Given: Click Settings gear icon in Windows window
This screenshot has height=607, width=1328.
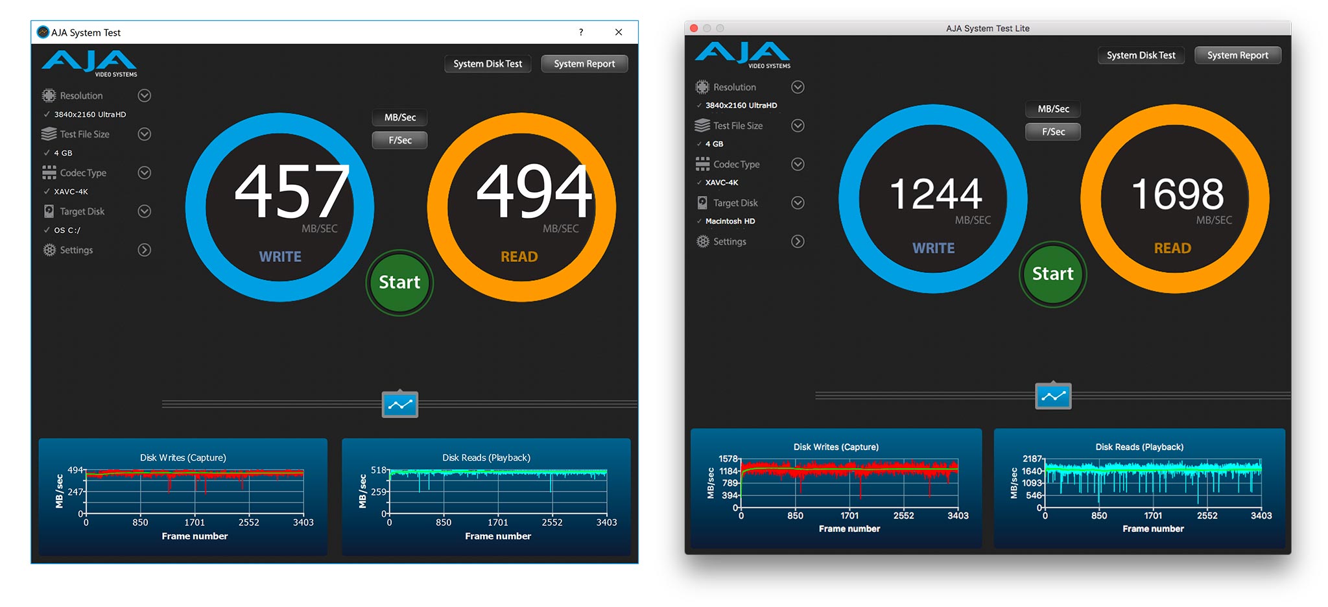Looking at the screenshot, I should (49, 250).
